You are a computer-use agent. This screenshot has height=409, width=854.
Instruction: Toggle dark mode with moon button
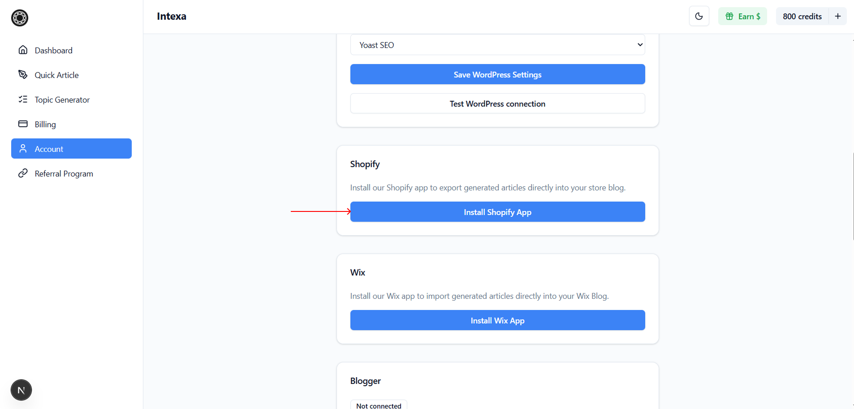[699, 17]
